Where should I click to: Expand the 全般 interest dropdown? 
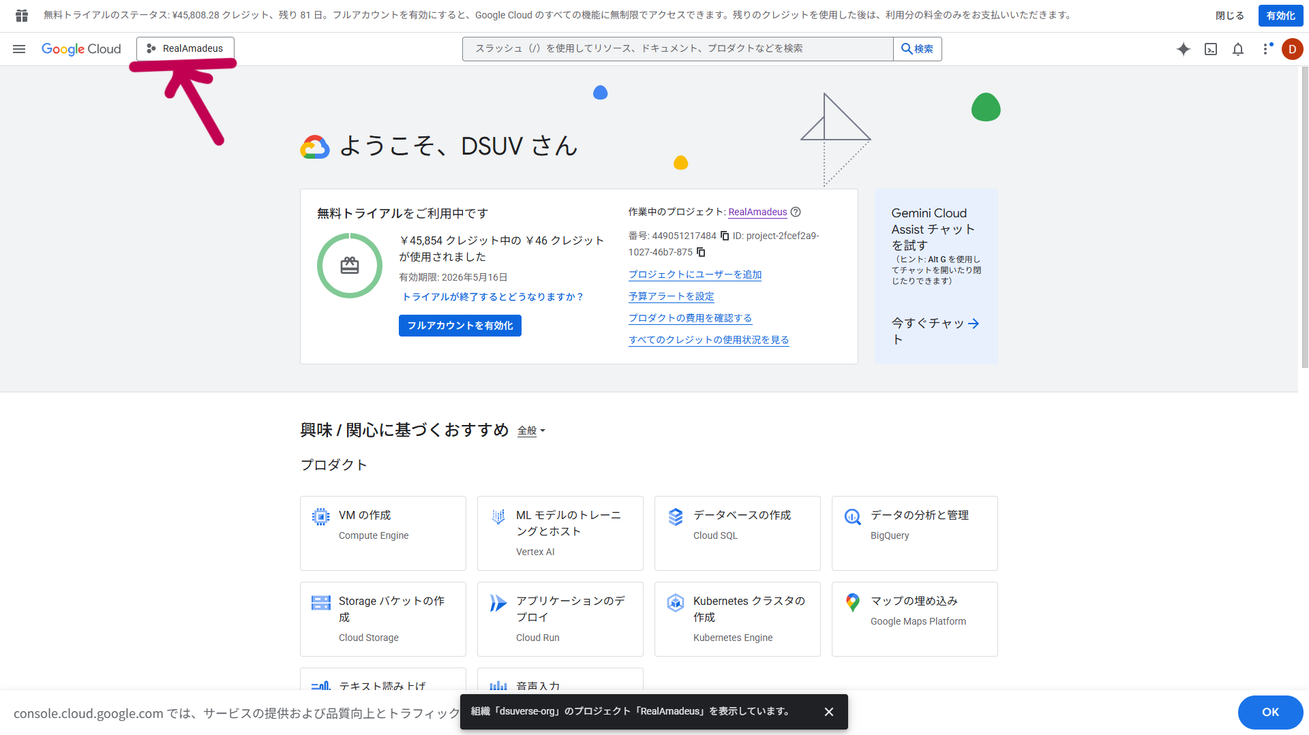[x=531, y=431]
